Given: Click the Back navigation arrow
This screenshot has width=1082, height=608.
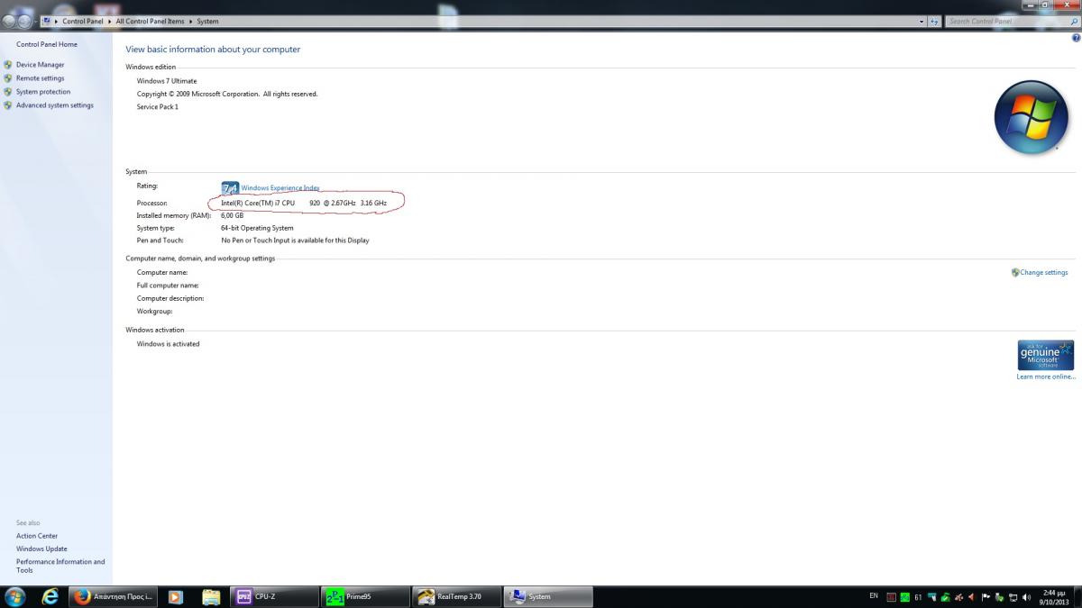Looking at the screenshot, I should [10, 21].
